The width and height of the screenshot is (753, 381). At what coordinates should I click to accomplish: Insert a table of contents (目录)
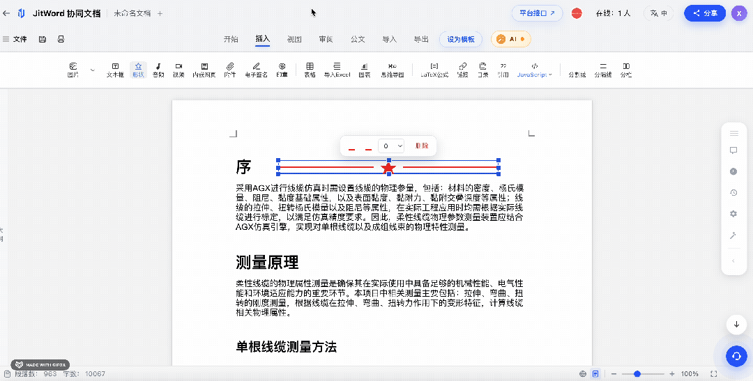pos(482,70)
